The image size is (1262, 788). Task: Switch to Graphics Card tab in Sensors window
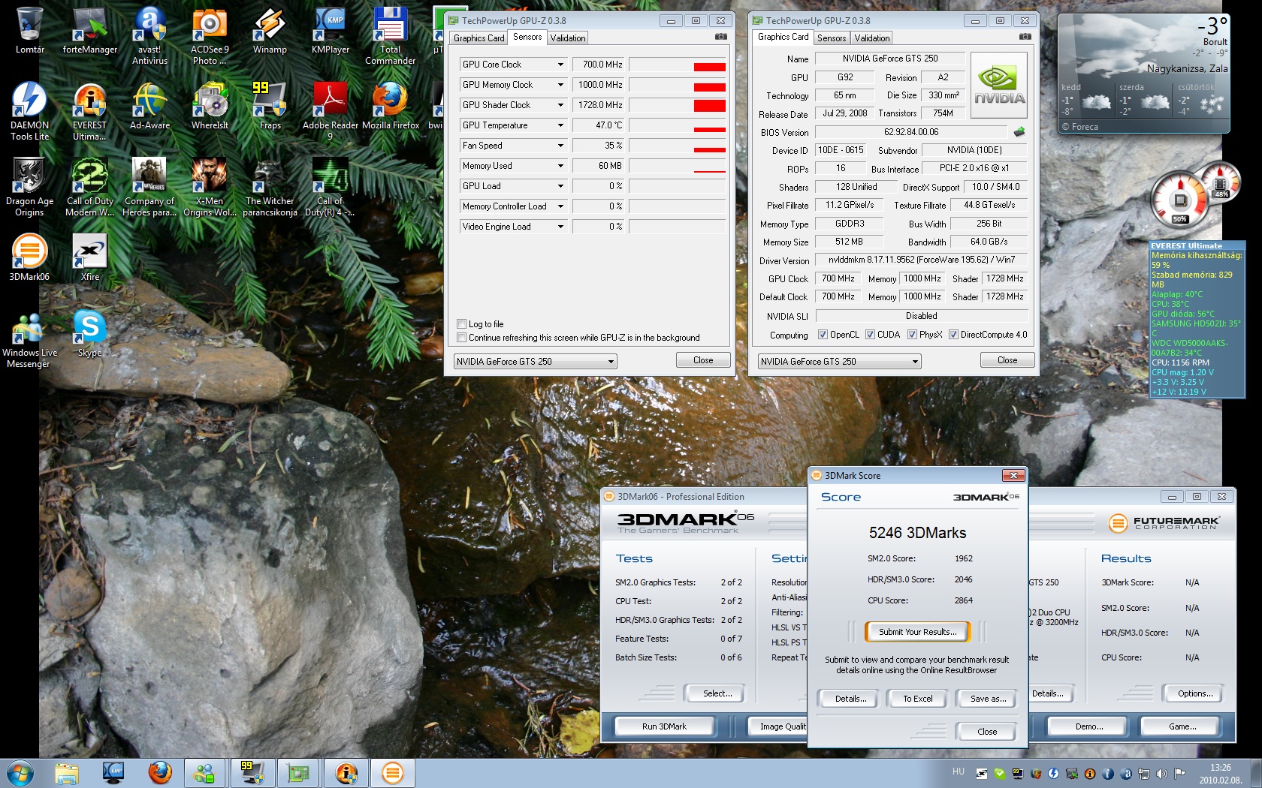coord(479,38)
